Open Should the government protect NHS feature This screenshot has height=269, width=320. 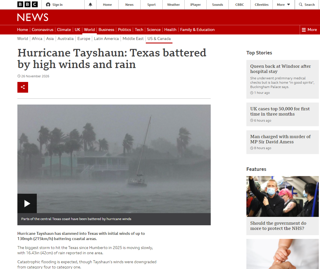click(x=278, y=226)
